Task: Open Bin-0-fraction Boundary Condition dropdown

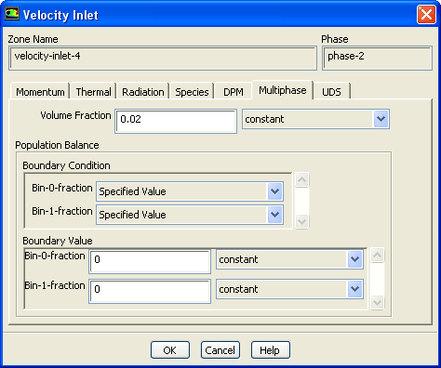Action: [190, 191]
